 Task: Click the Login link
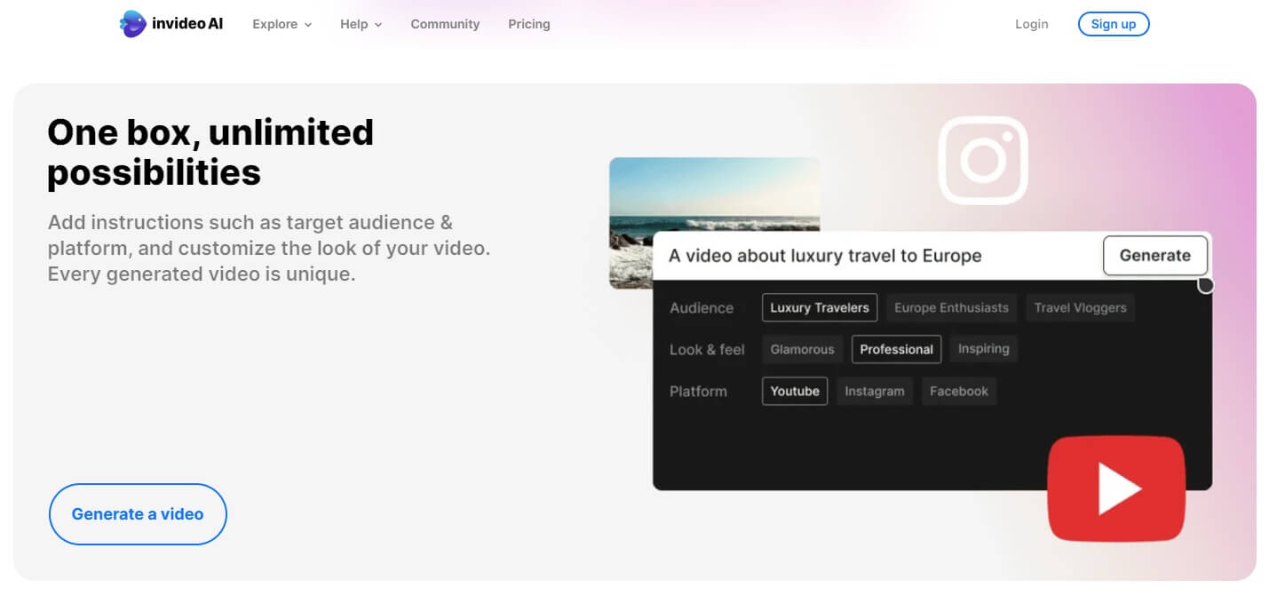click(x=1031, y=24)
